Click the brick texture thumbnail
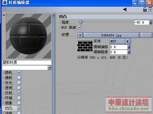The height and width of the screenshot is (114, 153). [85, 46]
